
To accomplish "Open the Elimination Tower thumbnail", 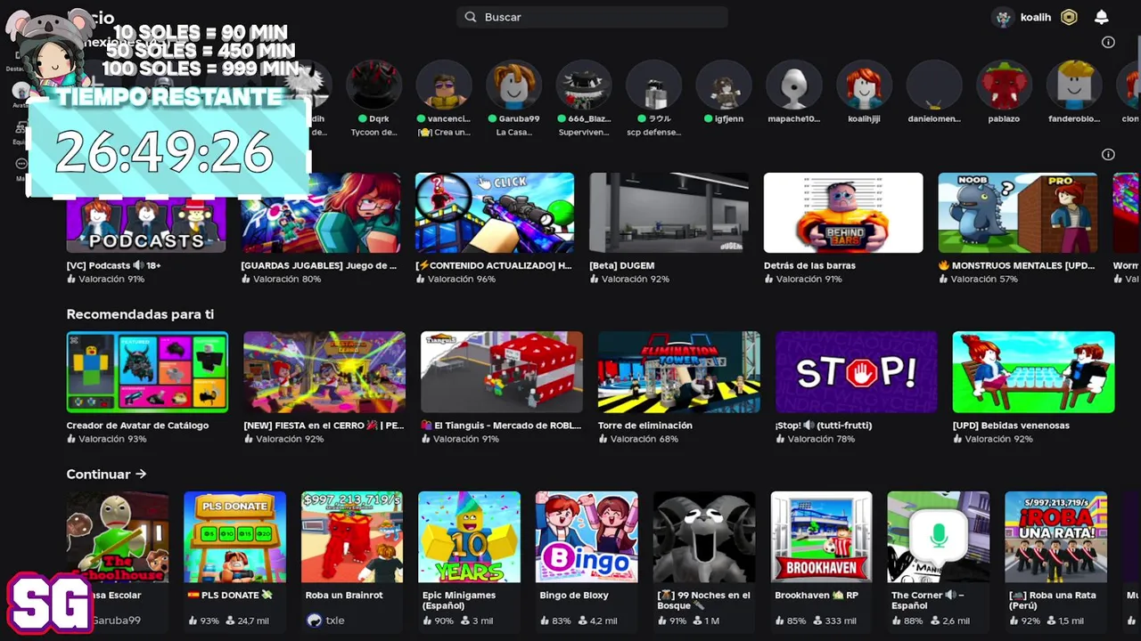I will 679,372.
